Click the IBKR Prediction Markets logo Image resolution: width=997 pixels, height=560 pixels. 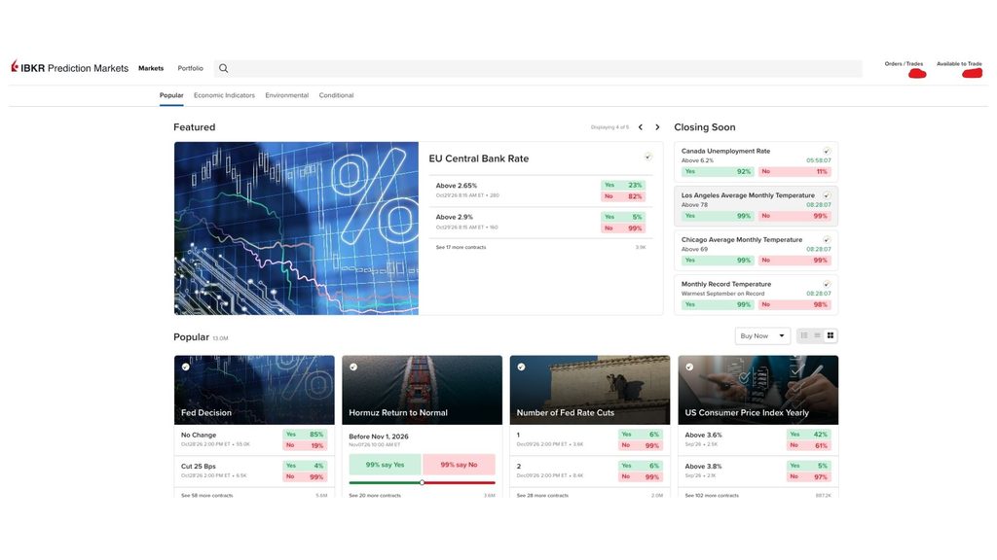[69, 68]
